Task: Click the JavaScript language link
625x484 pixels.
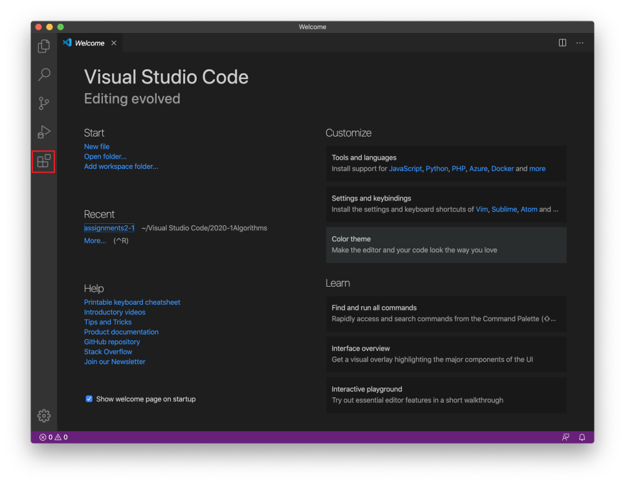Action: pyautogui.click(x=406, y=169)
